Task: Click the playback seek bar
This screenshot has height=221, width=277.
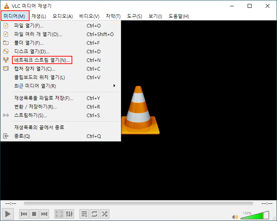Action: (138, 203)
